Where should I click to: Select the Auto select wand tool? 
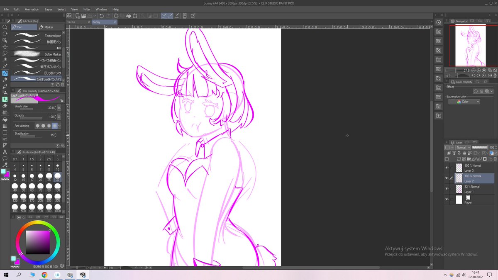click(5, 60)
